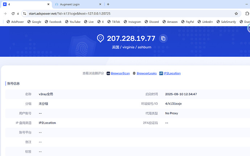The width and height of the screenshot is (250, 156).
Task: Select the AdsPower tab titled 4
Action: (26, 4)
